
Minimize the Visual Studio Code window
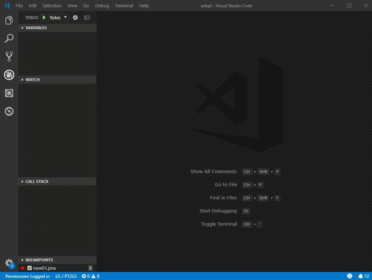click(x=332, y=5)
